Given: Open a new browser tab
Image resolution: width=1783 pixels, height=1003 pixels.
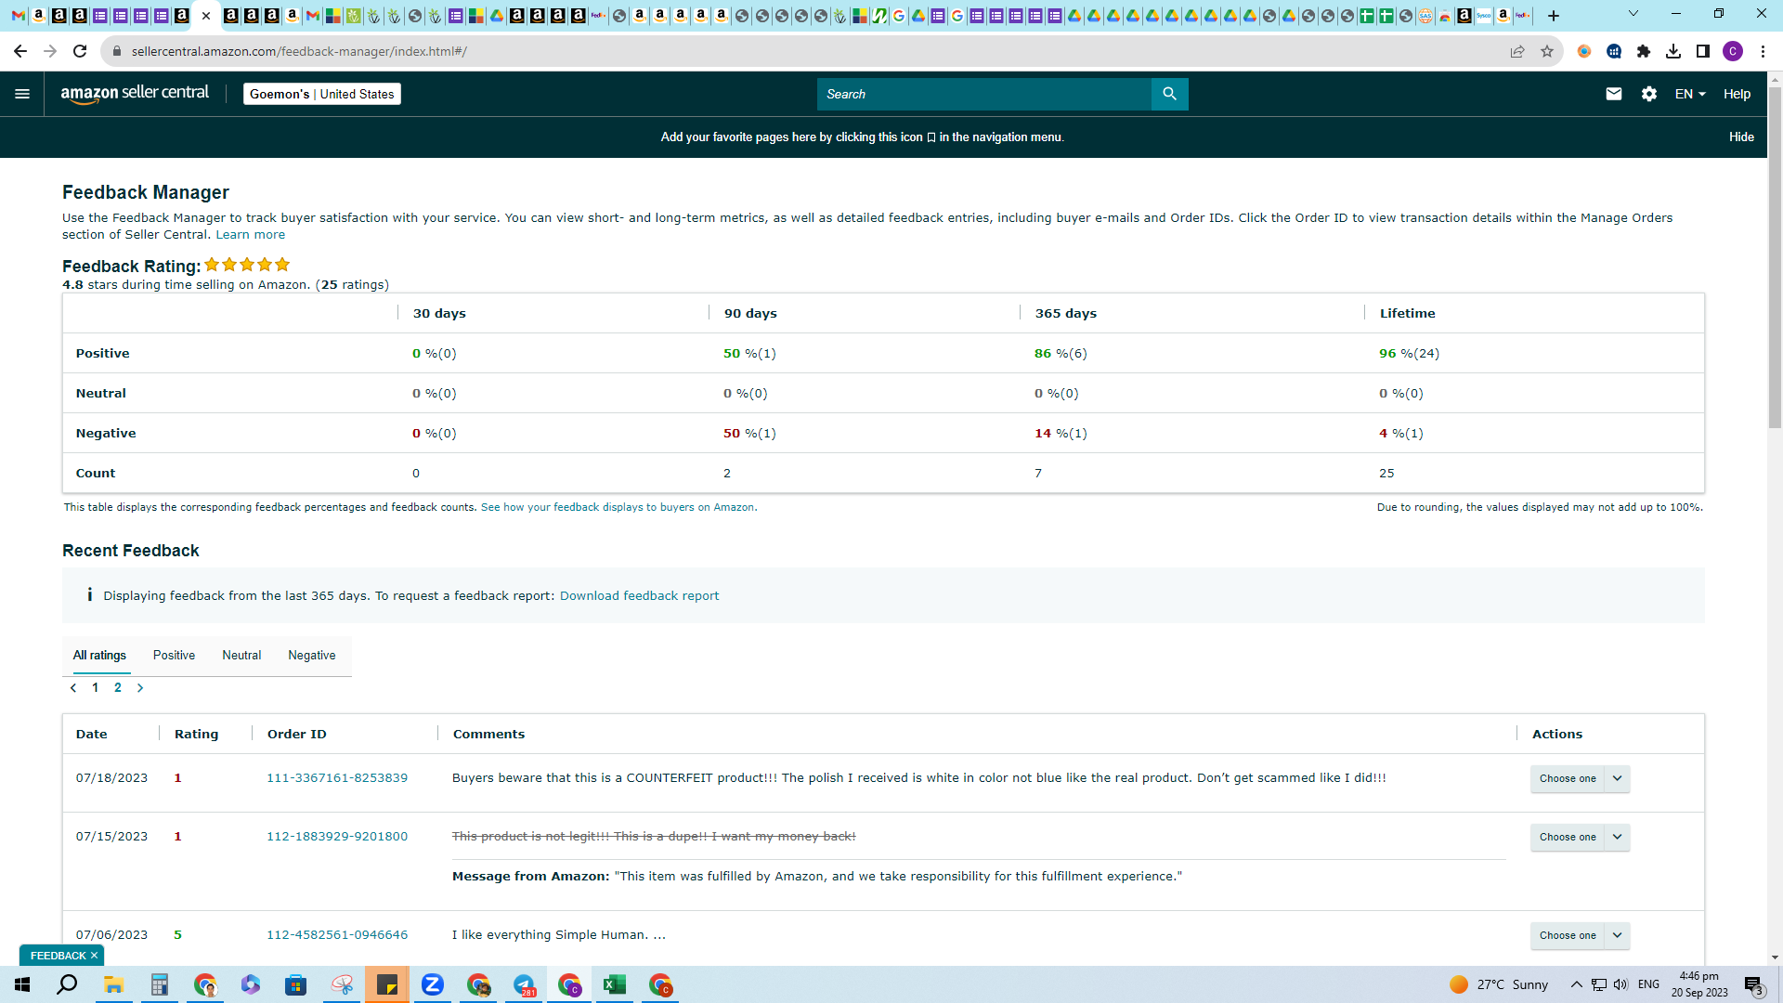Looking at the screenshot, I should (1554, 16).
